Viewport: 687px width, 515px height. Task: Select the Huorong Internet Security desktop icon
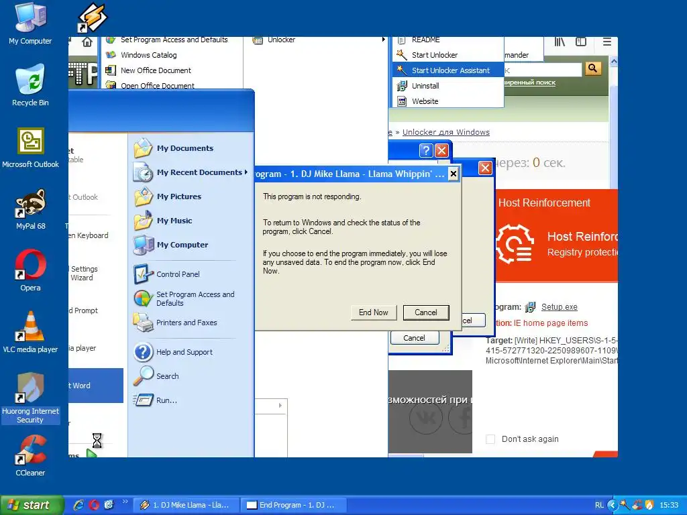pyautogui.click(x=30, y=398)
